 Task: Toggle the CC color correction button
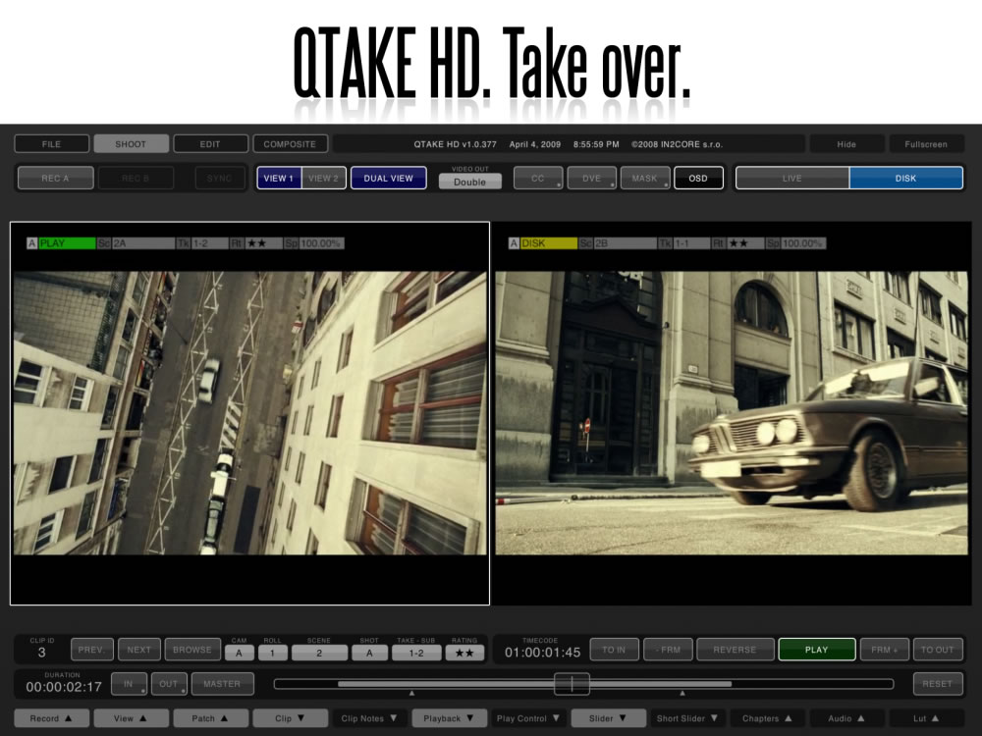[538, 178]
